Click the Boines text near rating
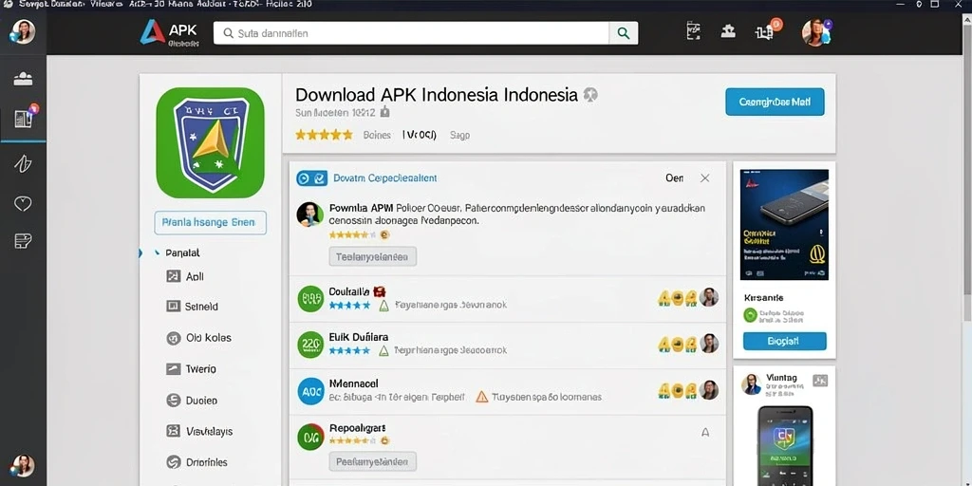This screenshot has width=972, height=486. 377,135
